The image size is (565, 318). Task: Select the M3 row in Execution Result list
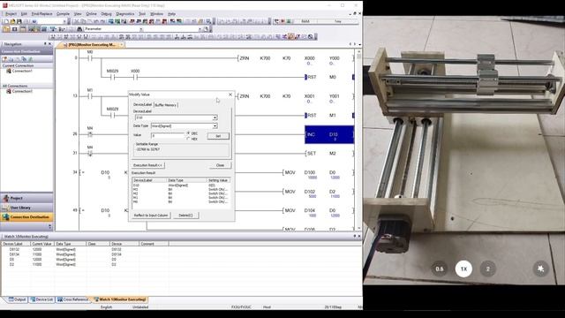(181, 189)
